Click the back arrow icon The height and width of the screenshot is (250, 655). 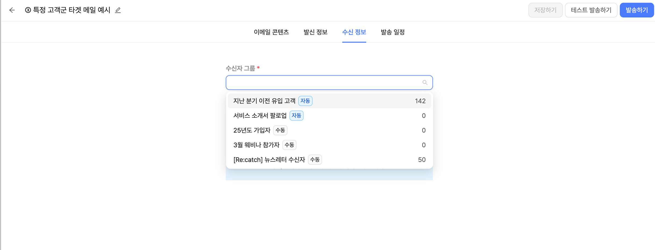12,10
